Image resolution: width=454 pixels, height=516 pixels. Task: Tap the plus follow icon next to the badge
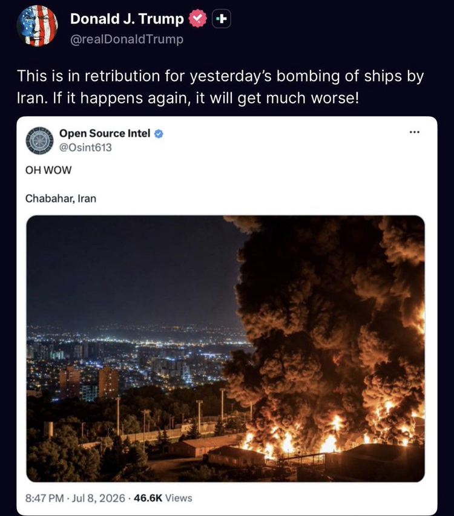tap(221, 19)
